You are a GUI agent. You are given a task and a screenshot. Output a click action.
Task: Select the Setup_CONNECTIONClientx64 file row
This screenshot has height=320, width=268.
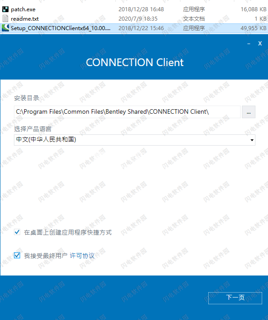click(134, 28)
